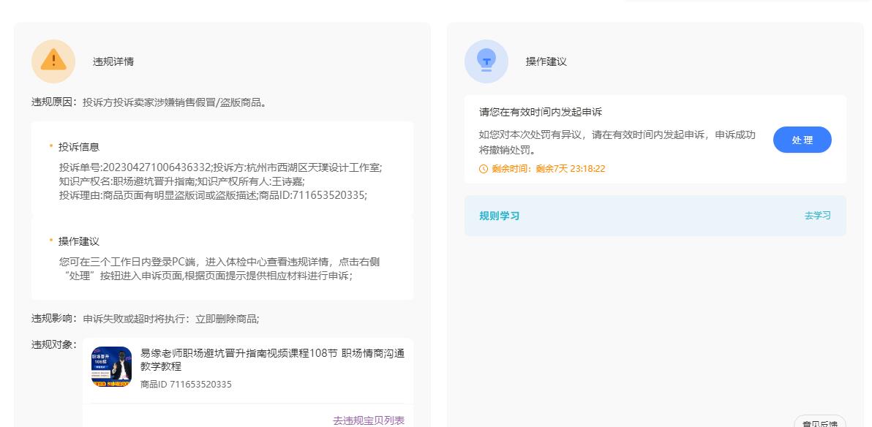Open the 去学习 link
The height and width of the screenshot is (427, 872).
pos(817,216)
